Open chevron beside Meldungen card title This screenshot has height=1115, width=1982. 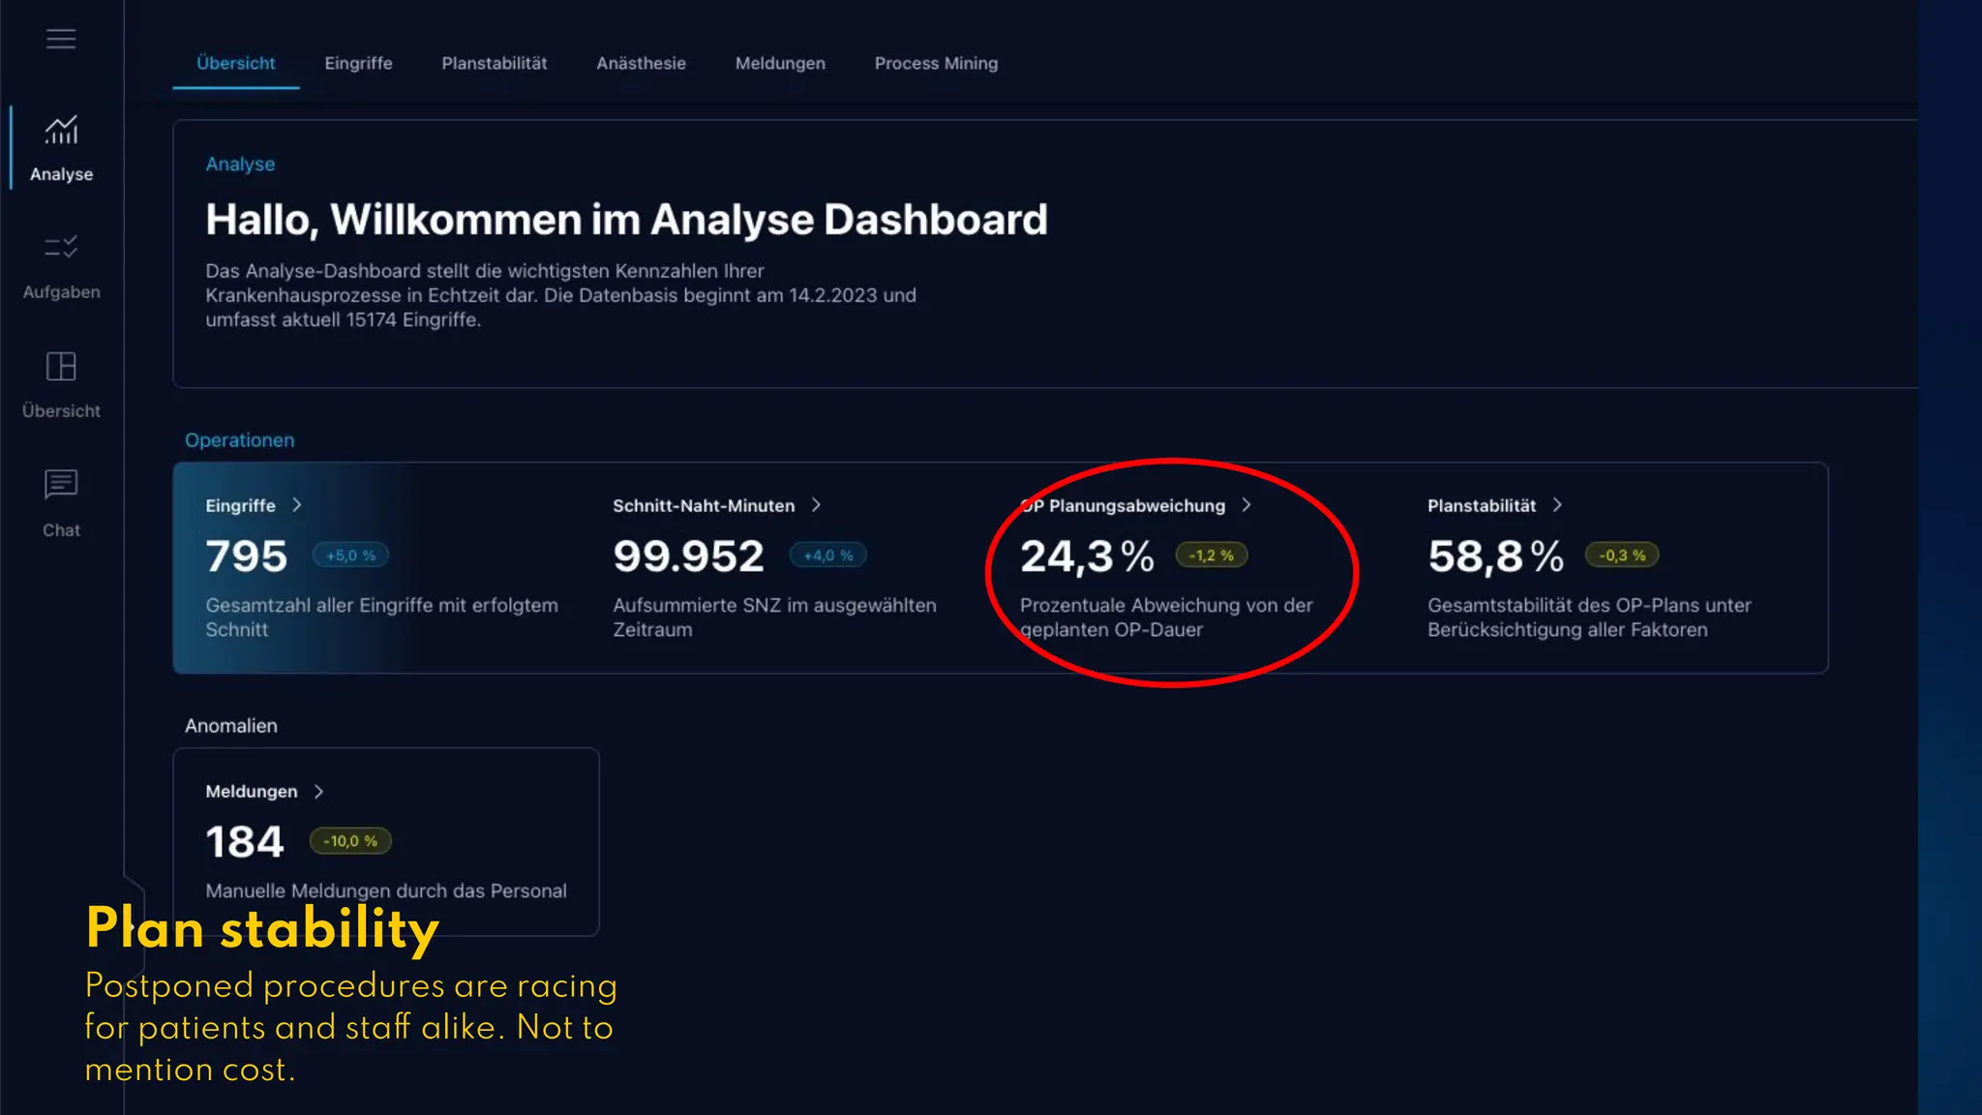(318, 792)
